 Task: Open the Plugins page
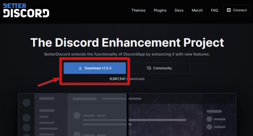[x=160, y=10]
